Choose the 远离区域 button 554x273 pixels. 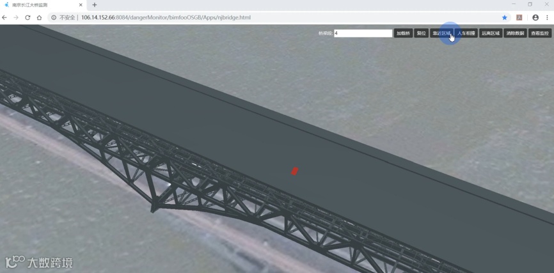point(491,33)
